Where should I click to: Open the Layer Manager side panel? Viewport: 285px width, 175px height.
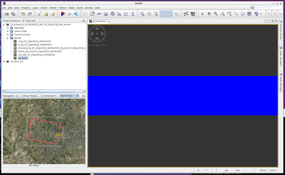point(280,57)
